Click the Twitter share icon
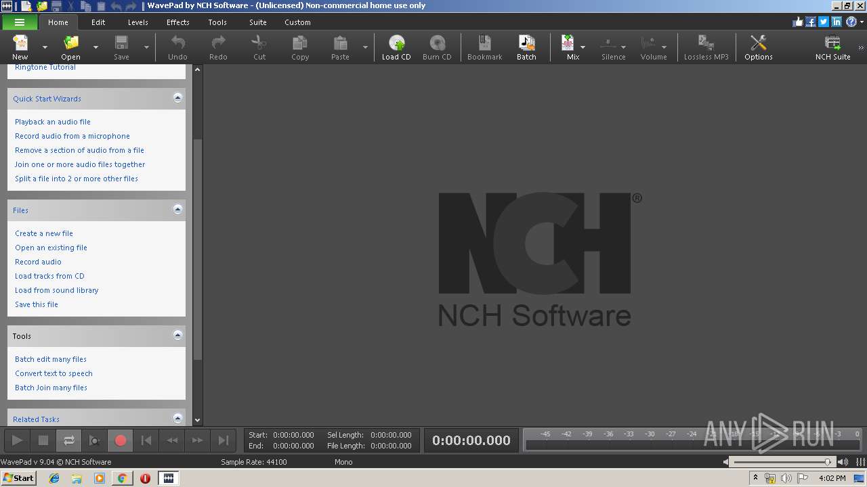 click(x=824, y=22)
